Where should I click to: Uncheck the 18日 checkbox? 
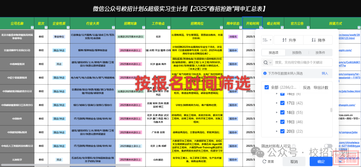click(x=282, y=113)
